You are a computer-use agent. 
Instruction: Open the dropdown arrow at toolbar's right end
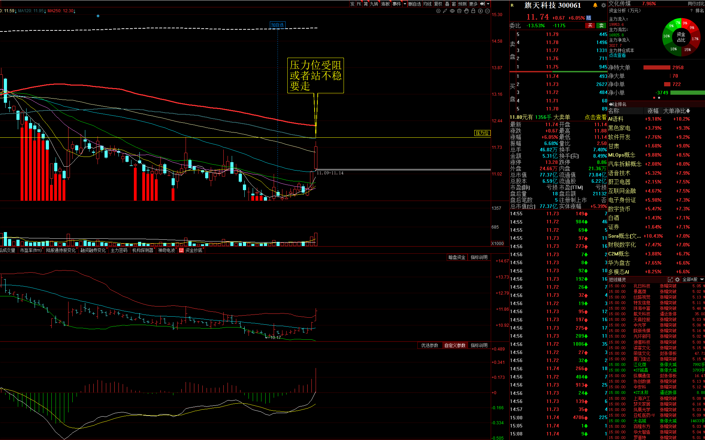[488, 4]
